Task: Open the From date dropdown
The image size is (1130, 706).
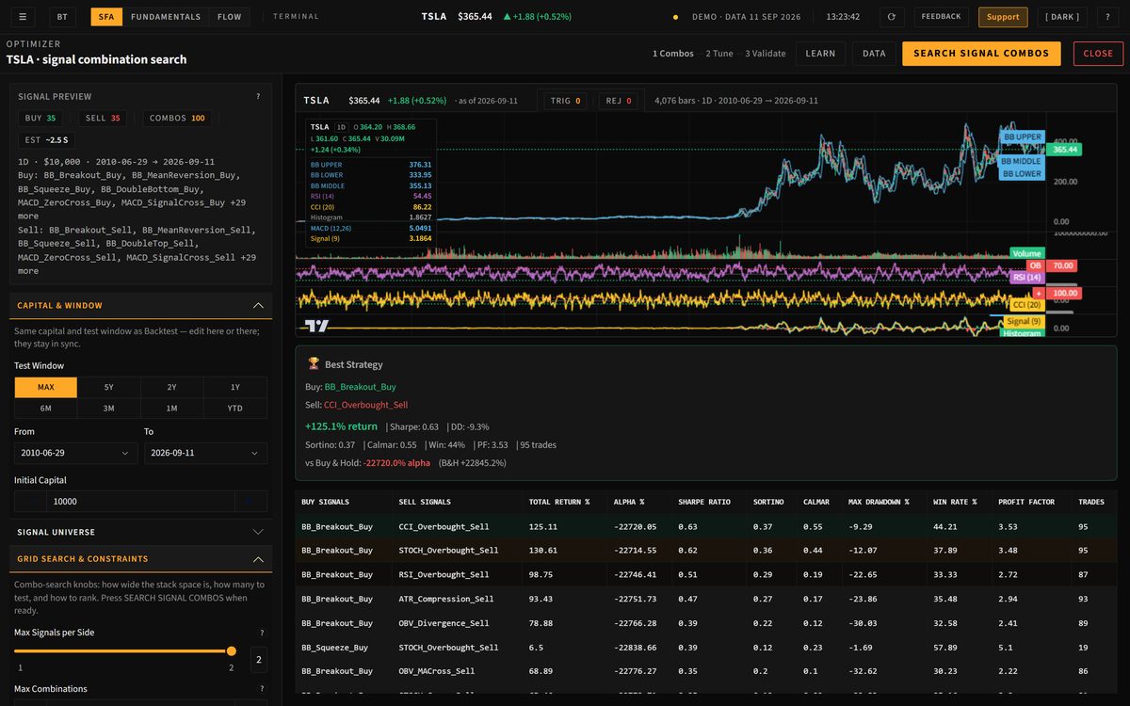Action: [x=76, y=453]
